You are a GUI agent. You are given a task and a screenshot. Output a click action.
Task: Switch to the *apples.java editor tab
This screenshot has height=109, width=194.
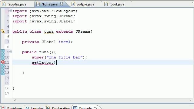coord(17,4)
